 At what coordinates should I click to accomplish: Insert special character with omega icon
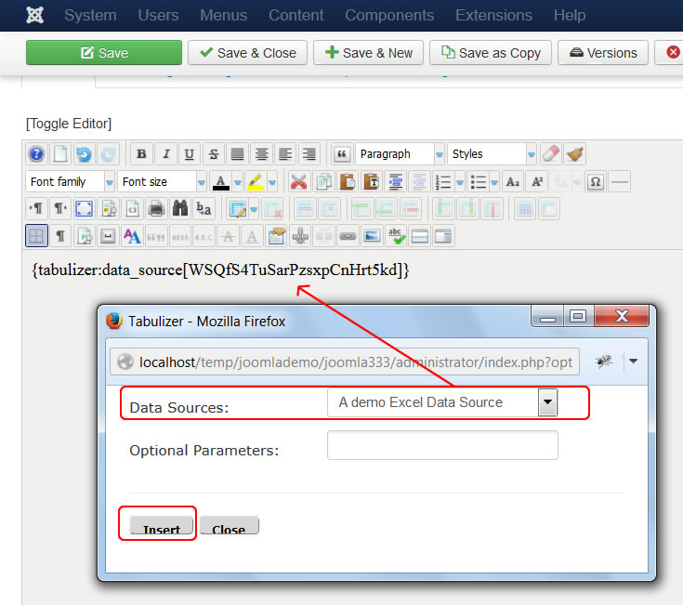[x=596, y=181]
